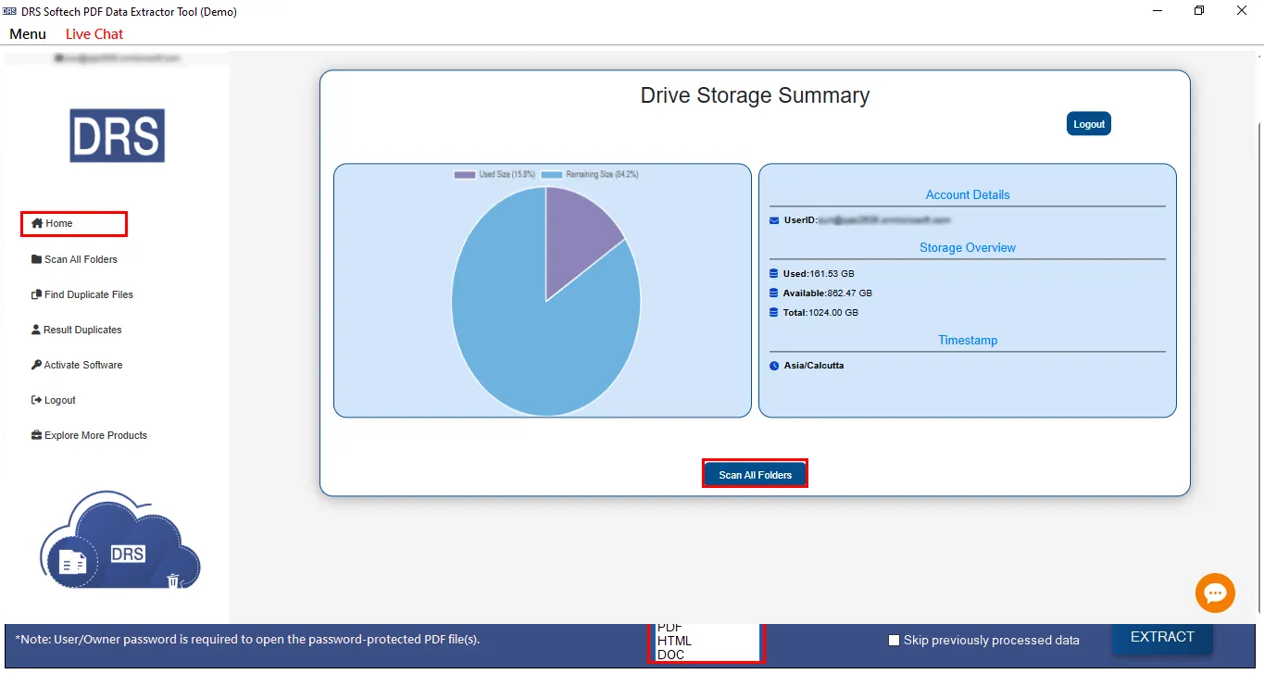
Task: Click the app icon in the title bar
Action: [x=10, y=11]
